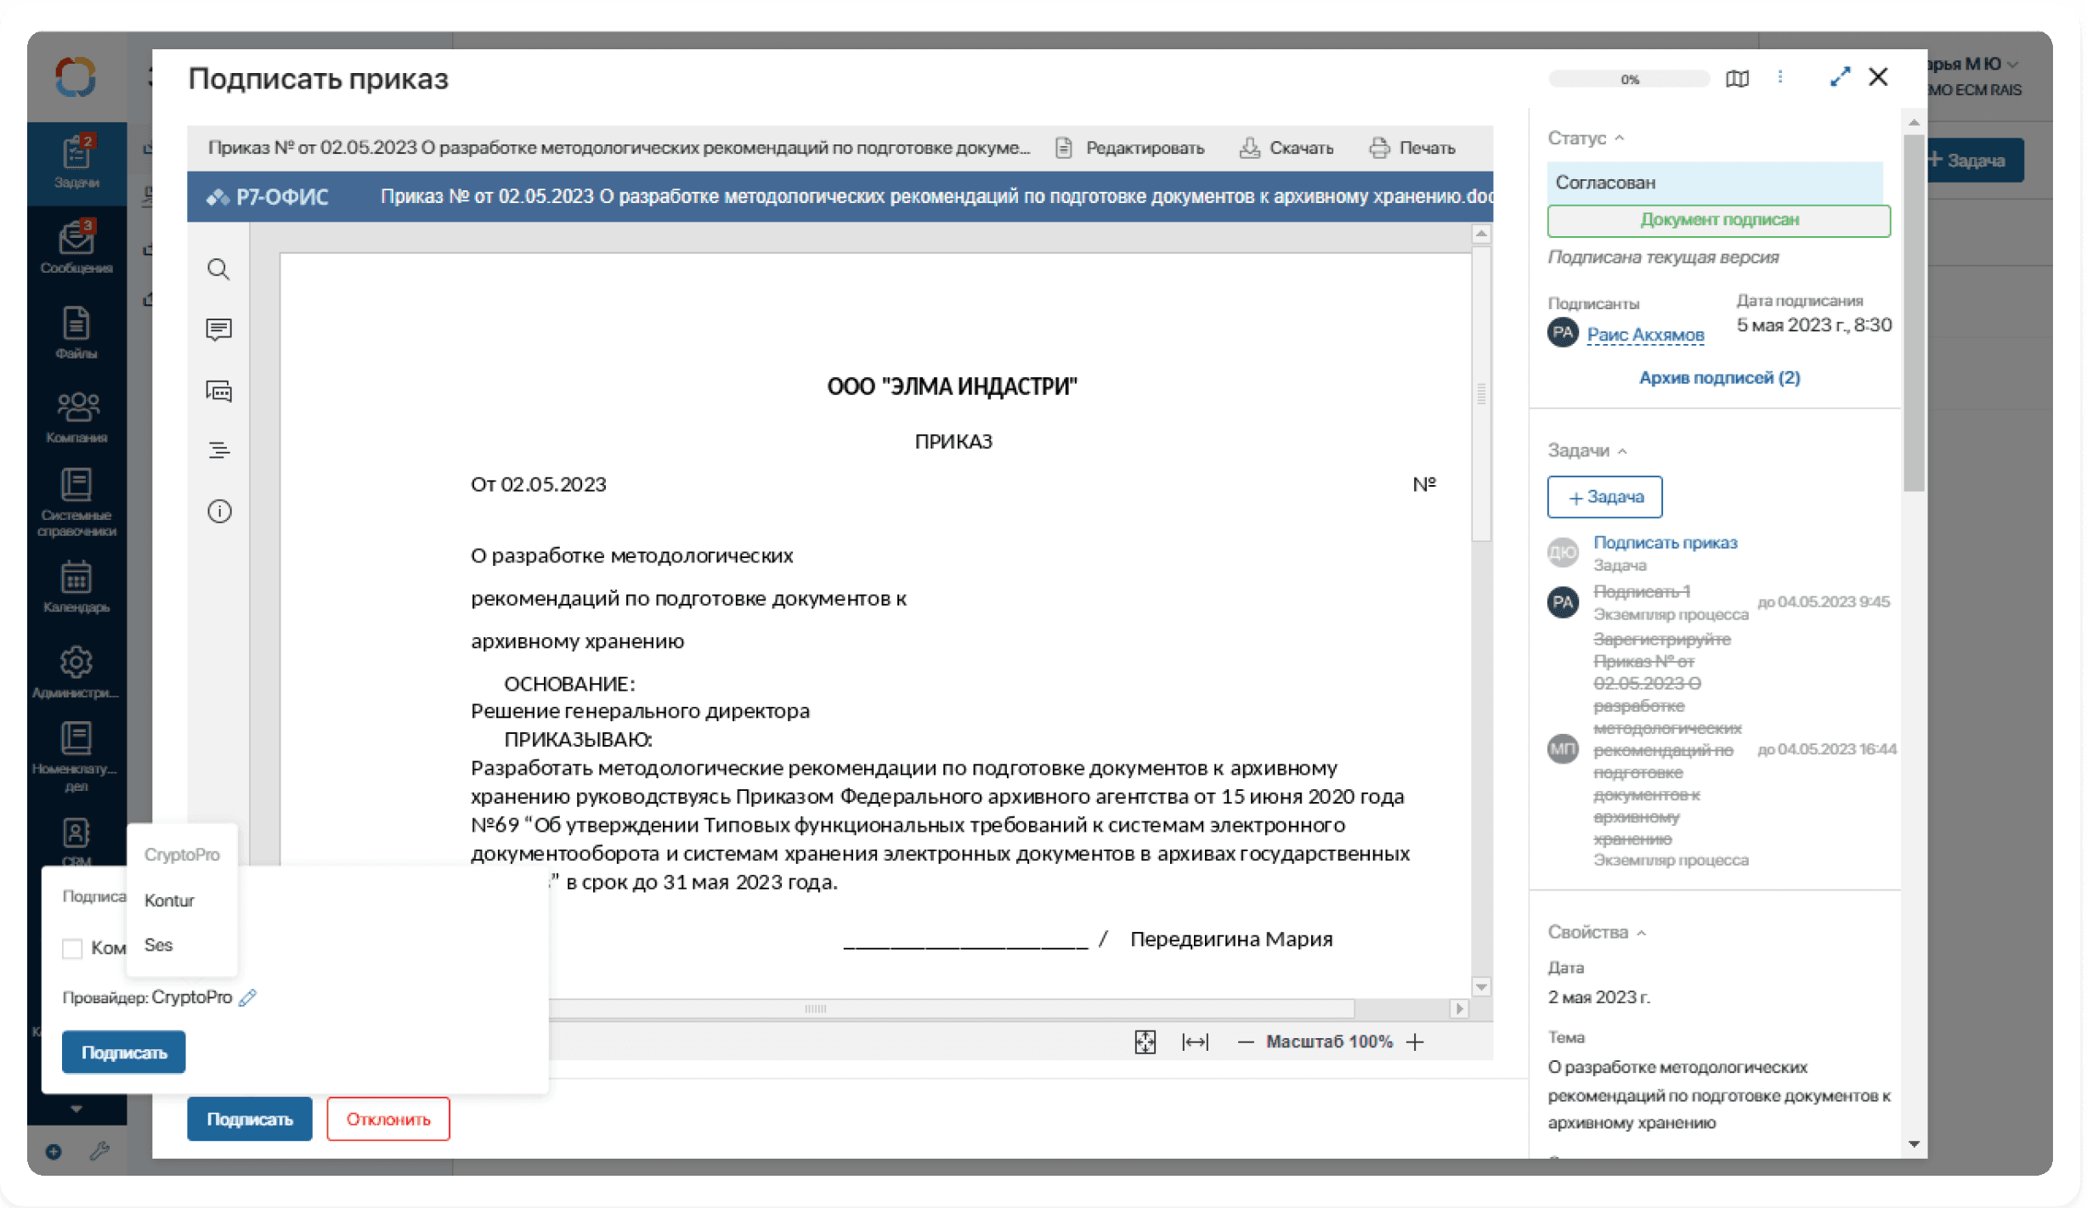The image size is (2087, 1208).
Task: Open search in the document viewer
Action: coord(219,269)
